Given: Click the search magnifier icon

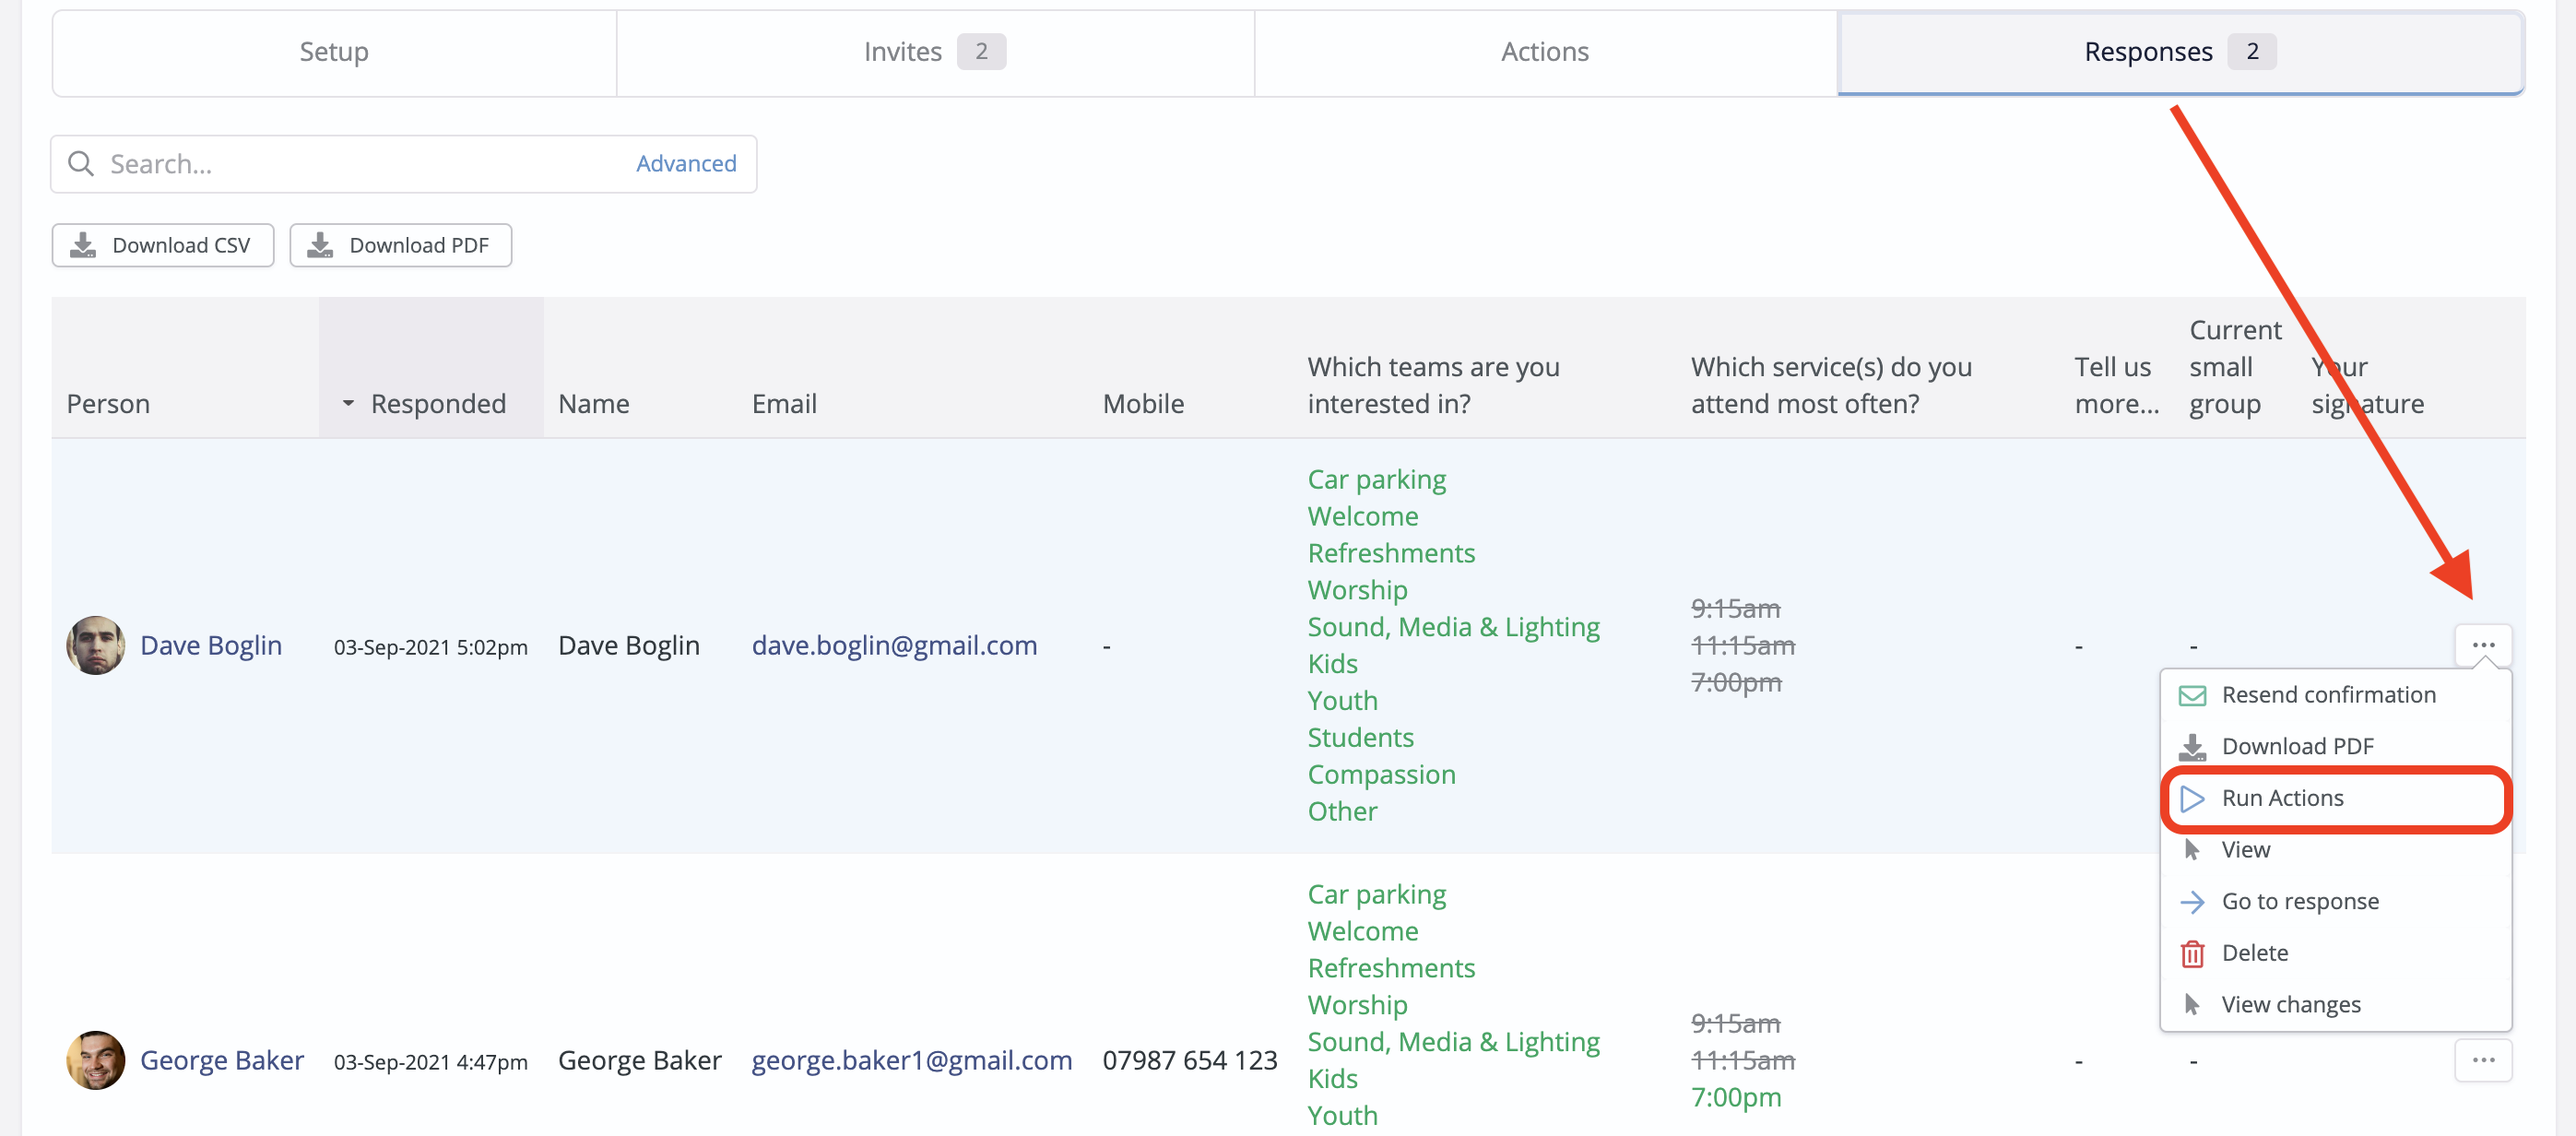Looking at the screenshot, I should (81, 163).
